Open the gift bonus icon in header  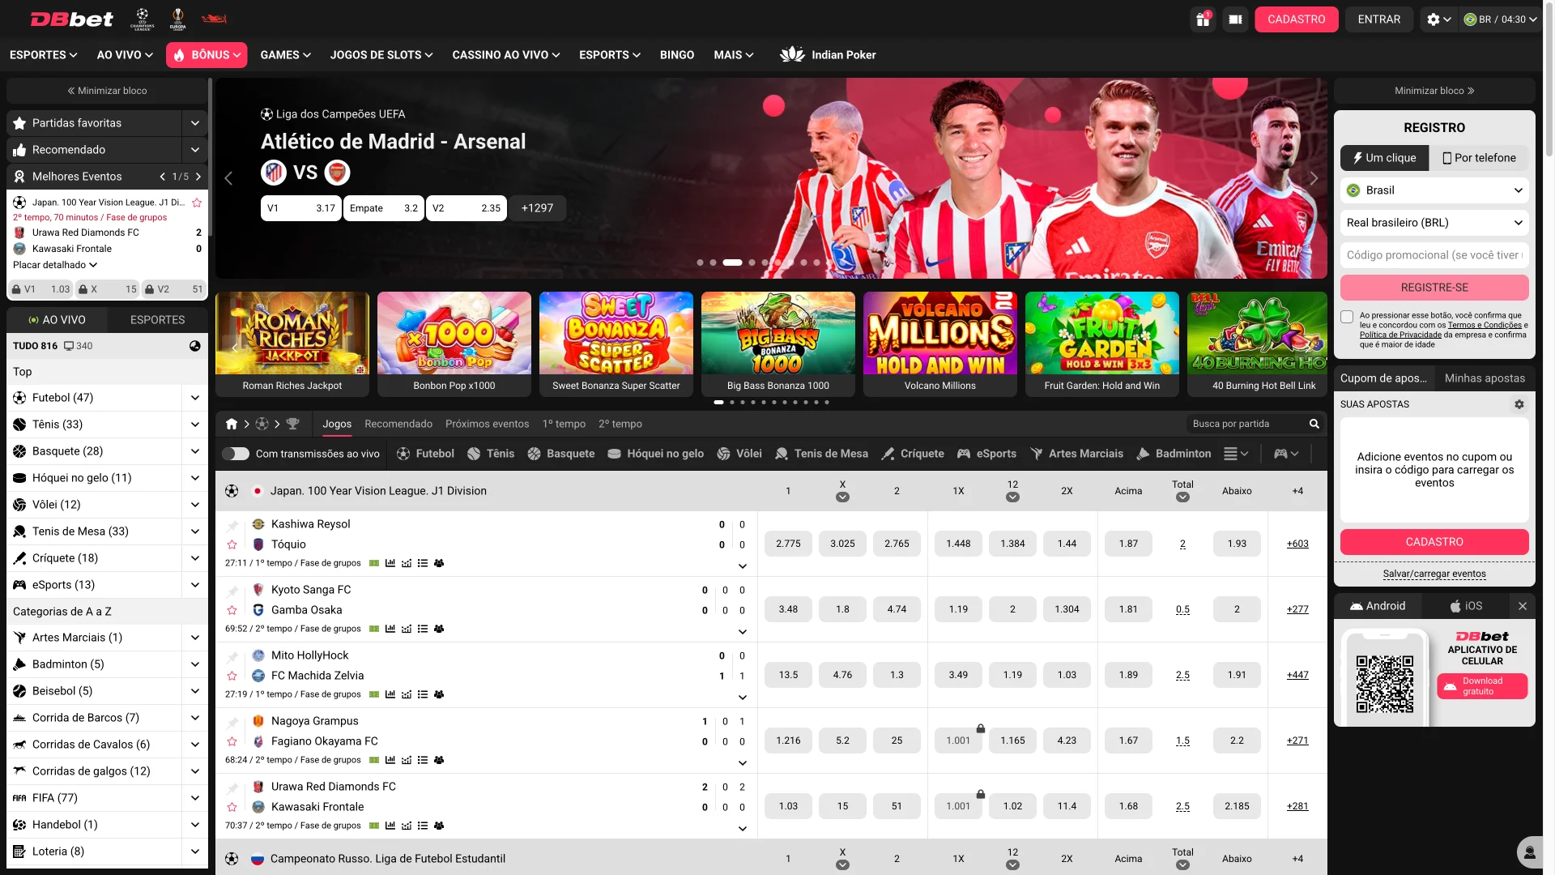[x=1203, y=19]
